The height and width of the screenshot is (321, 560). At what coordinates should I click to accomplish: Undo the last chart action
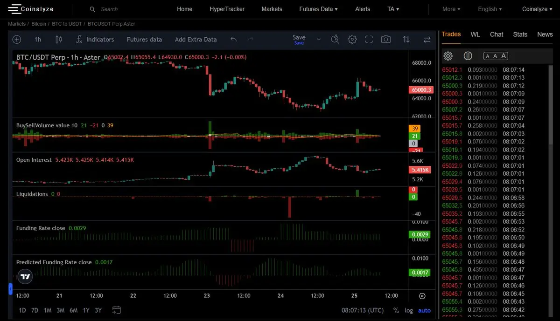233,40
